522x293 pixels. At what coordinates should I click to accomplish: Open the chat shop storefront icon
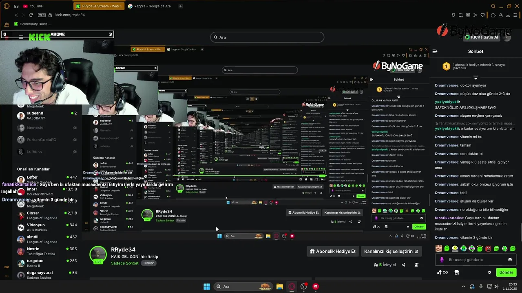[457, 272]
